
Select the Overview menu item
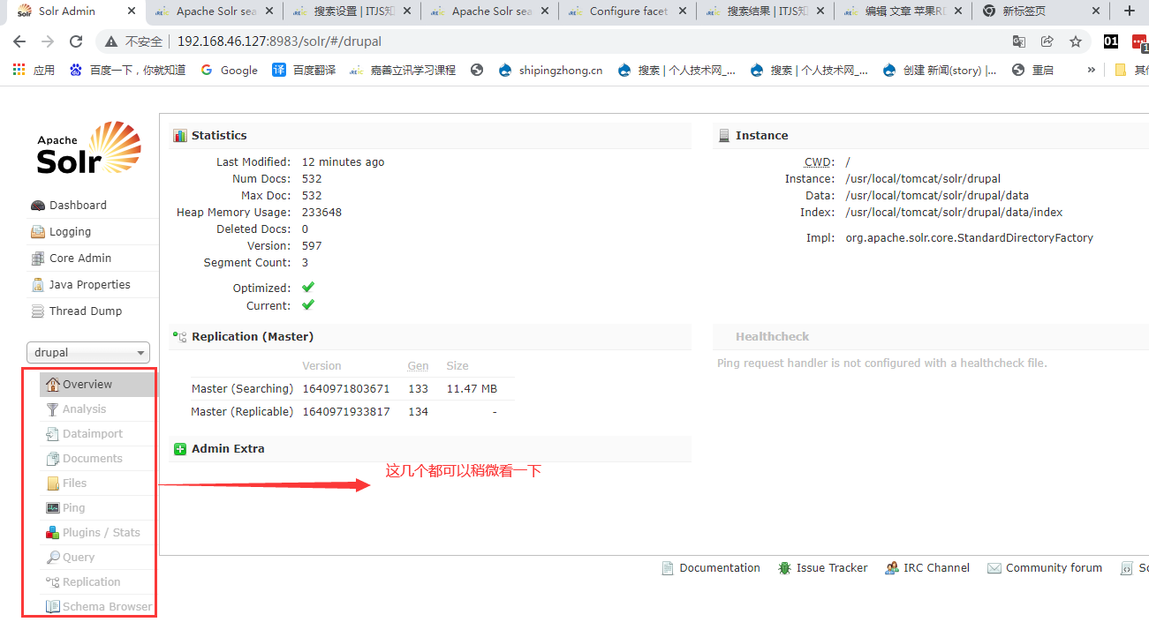pos(98,385)
